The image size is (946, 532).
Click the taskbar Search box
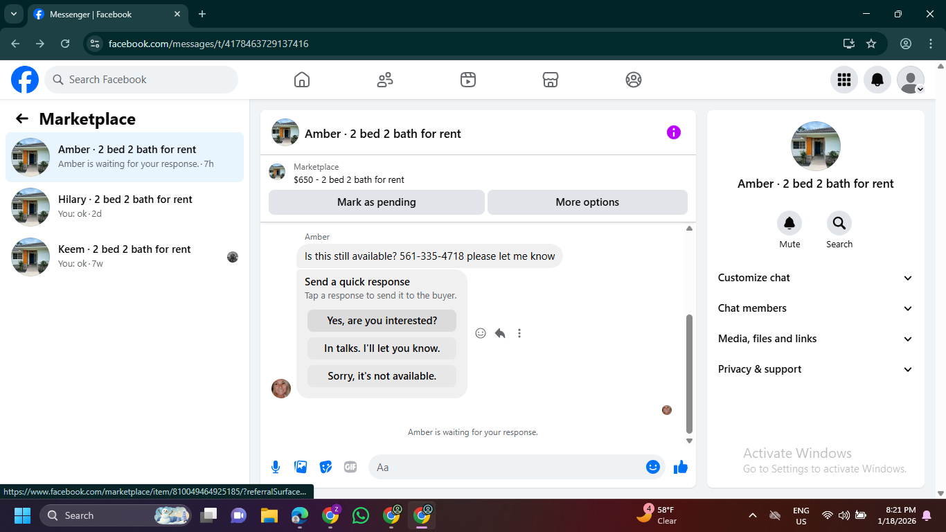pos(115,515)
